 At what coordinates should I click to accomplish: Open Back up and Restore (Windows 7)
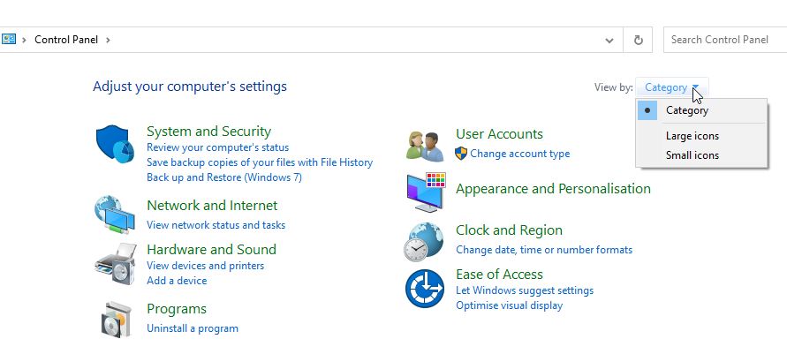(x=224, y=177)
